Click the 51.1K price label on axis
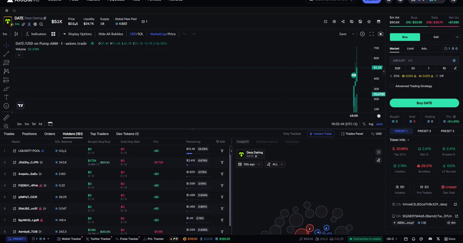 coord(377,67)
